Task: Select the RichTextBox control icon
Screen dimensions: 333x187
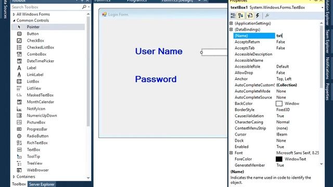Action: pos(19,143)
